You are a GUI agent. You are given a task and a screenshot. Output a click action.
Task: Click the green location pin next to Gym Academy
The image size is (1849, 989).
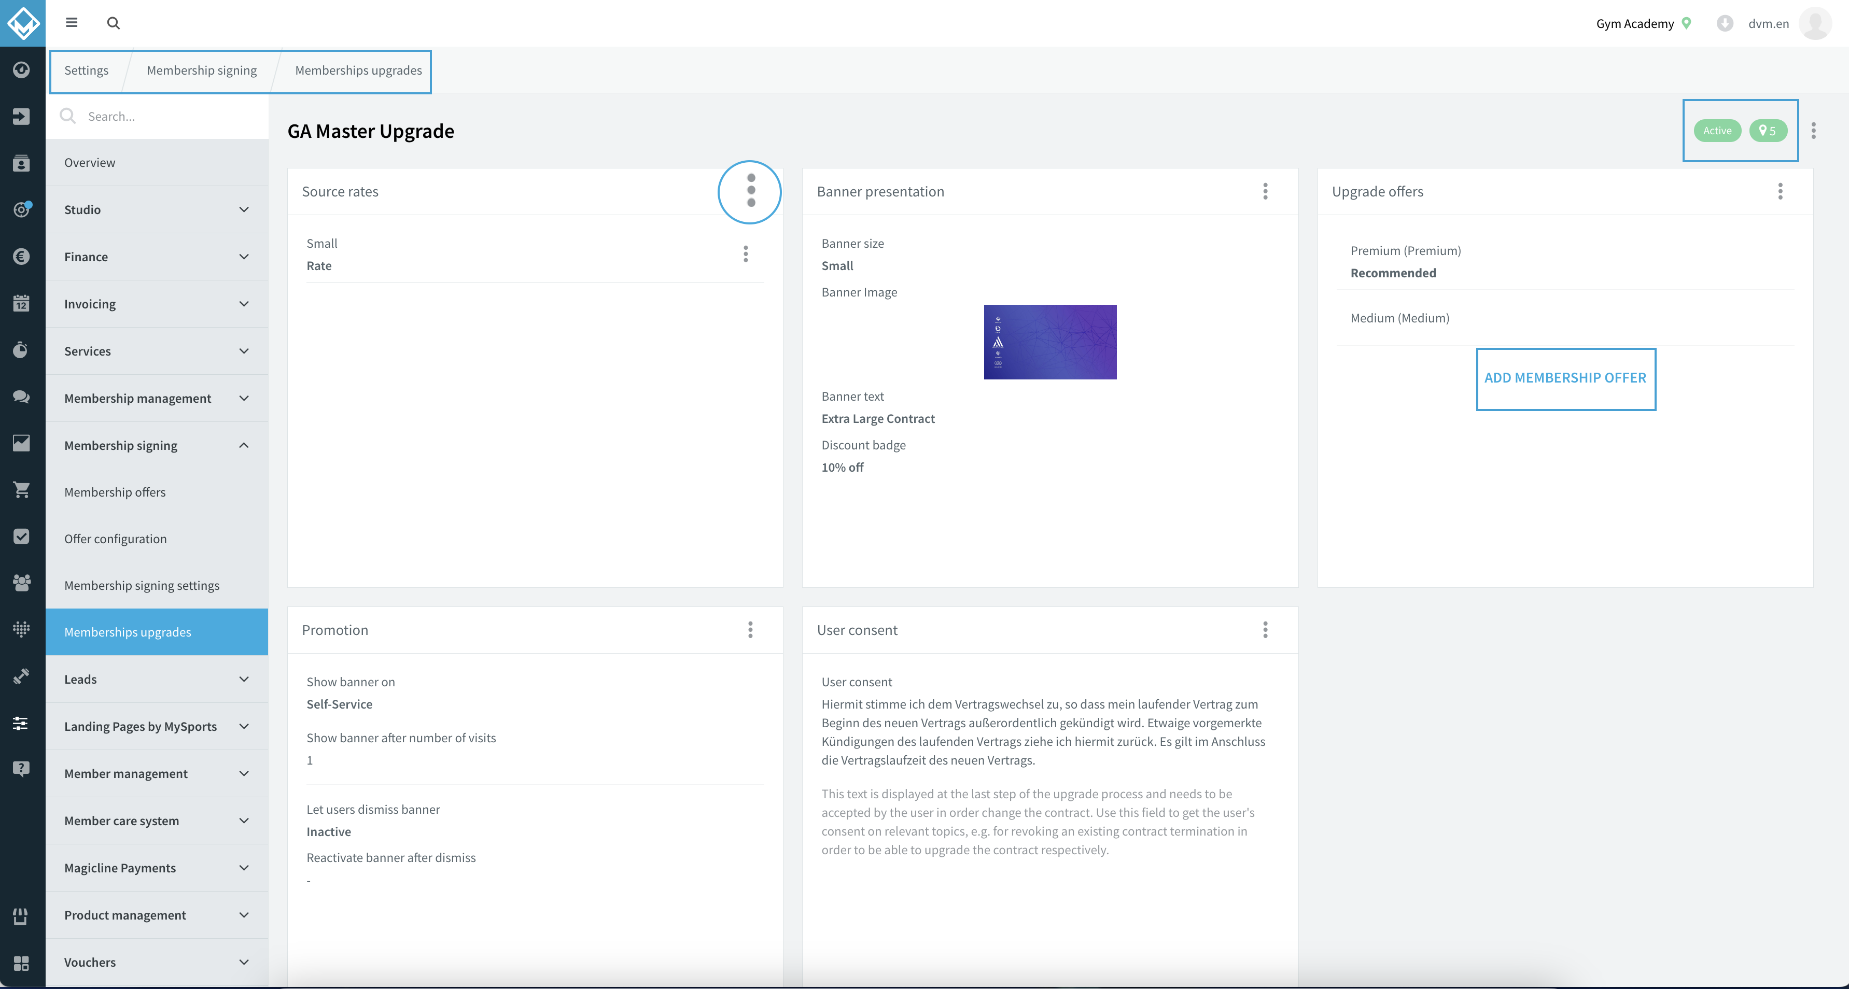pos(1687,23)
